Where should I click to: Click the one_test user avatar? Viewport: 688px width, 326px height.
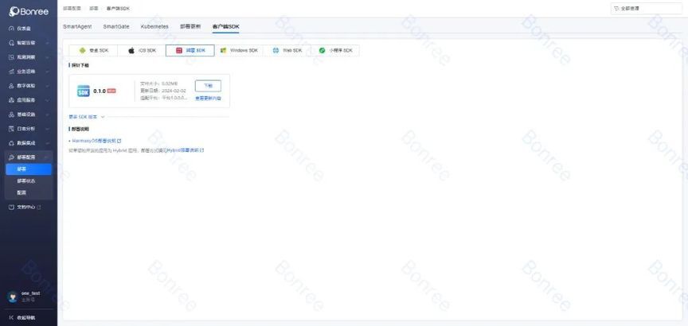tap(12, 297)
